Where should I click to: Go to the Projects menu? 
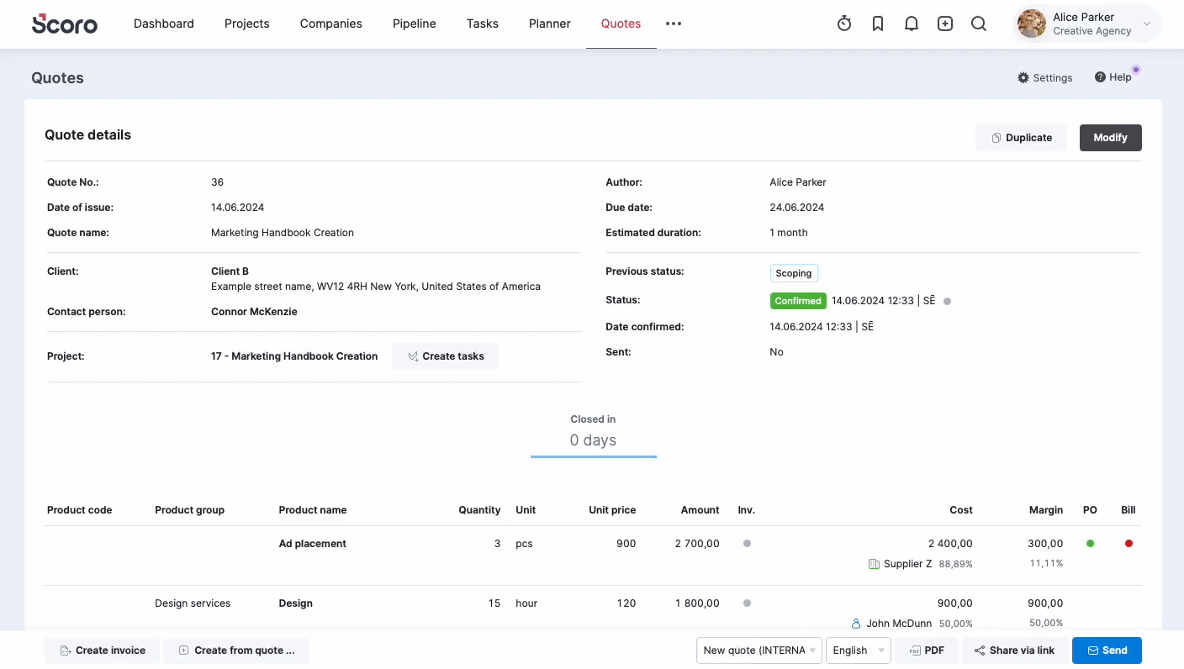[x=247, y=24]
